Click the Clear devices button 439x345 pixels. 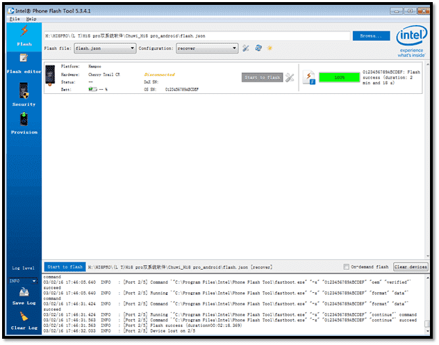tap(411, 267)
